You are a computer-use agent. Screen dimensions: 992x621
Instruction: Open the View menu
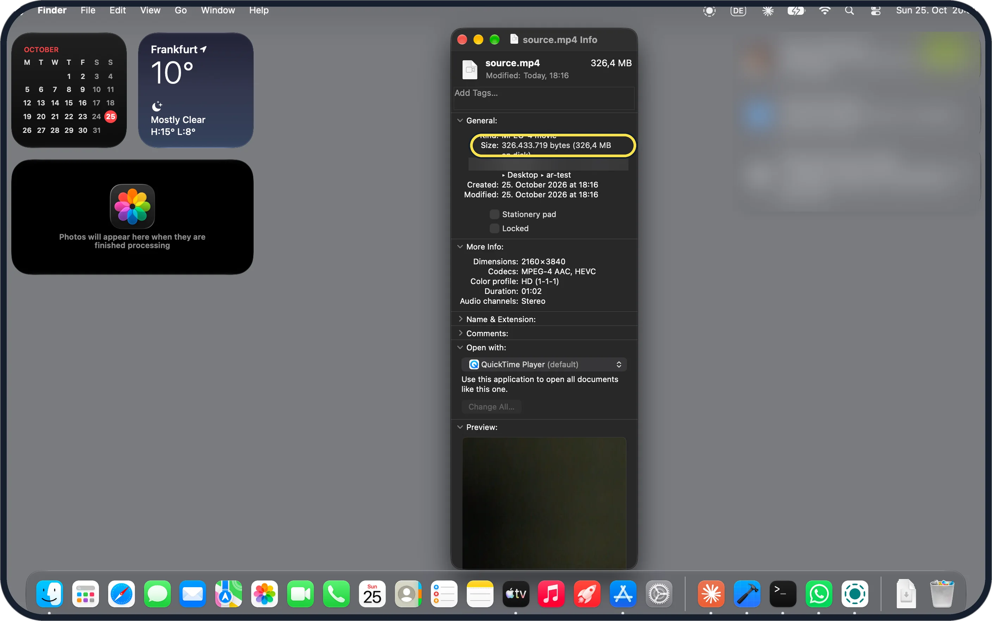[x=150, y=10]
